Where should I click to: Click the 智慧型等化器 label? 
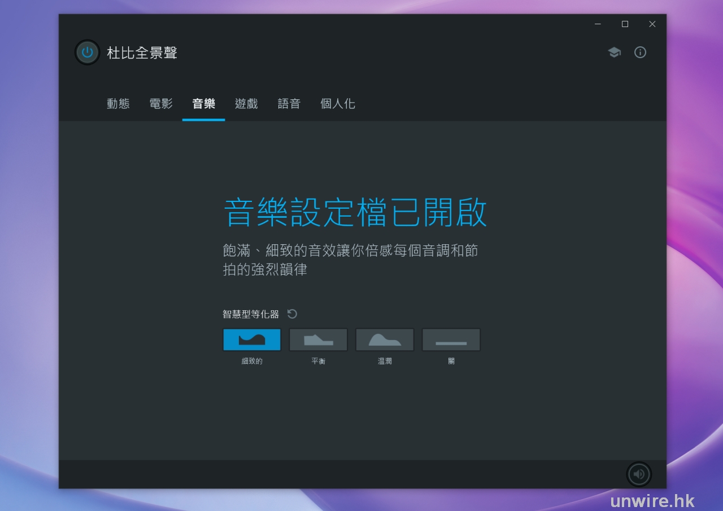251,314
